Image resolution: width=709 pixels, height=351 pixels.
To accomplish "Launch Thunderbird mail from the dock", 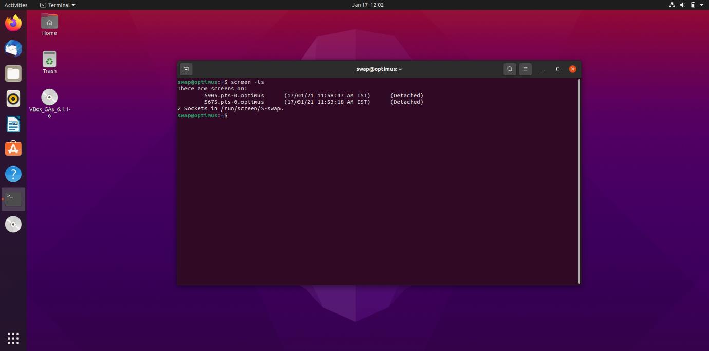I will pyautogui.click(x=13, y=48).
